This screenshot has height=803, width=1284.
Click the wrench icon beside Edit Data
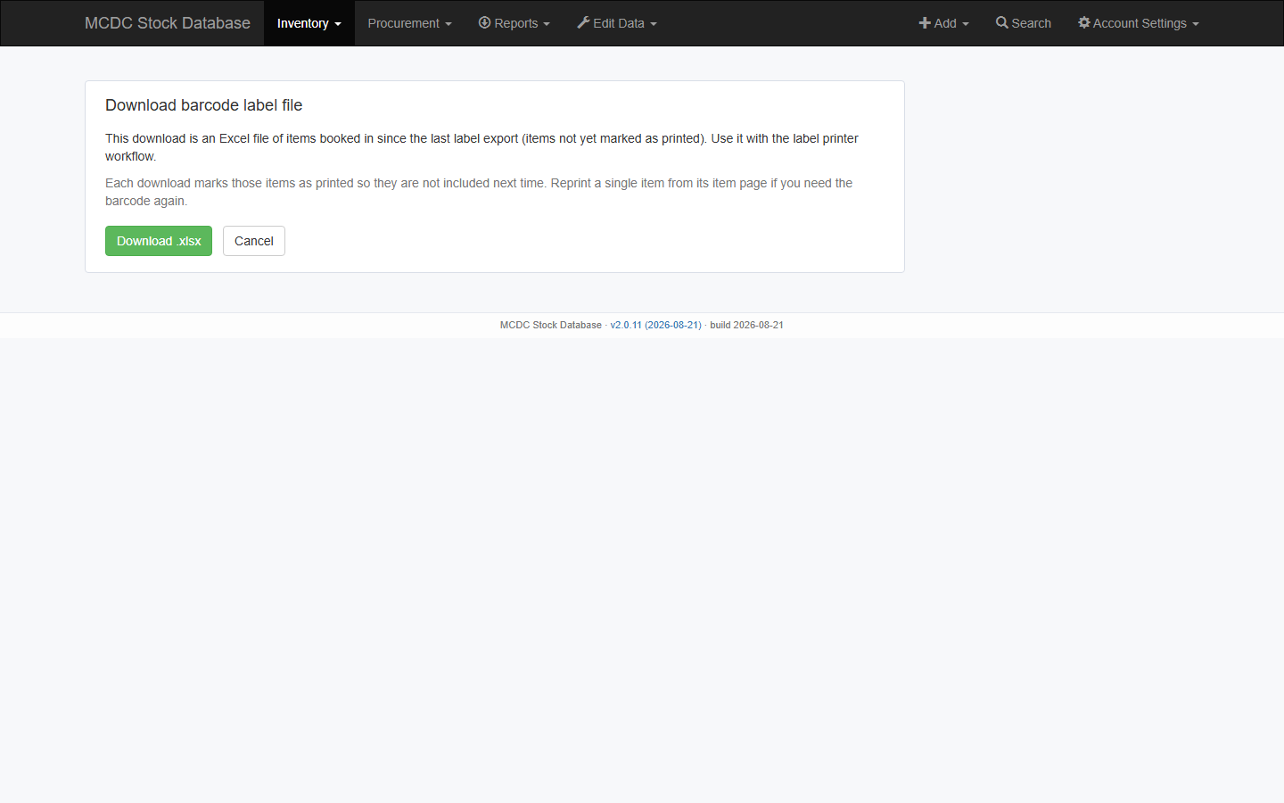click(x=583, y=22)
